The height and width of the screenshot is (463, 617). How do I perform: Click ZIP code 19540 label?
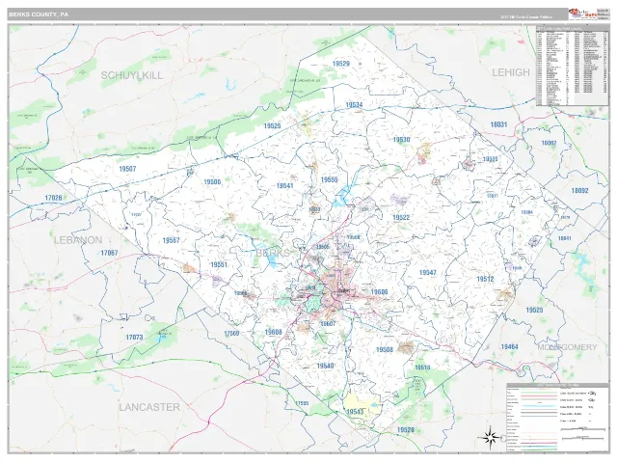coord(325,366)
